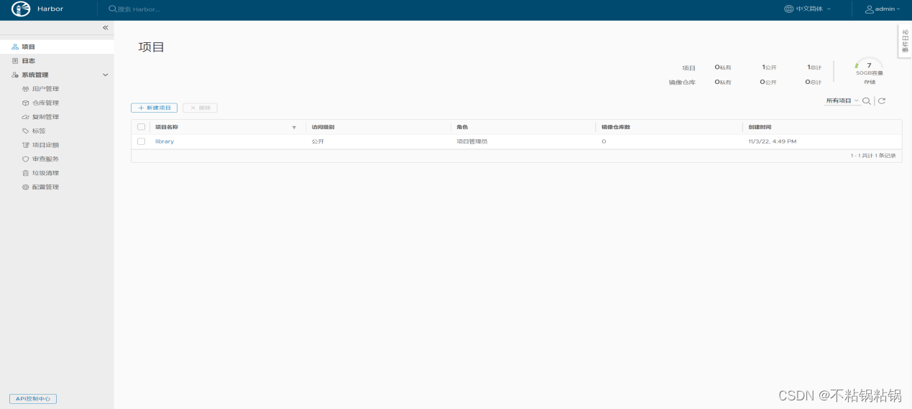Sort by the 创建时间 column header
The height and width of the screenshot is (409, 912).
[760, 127]
